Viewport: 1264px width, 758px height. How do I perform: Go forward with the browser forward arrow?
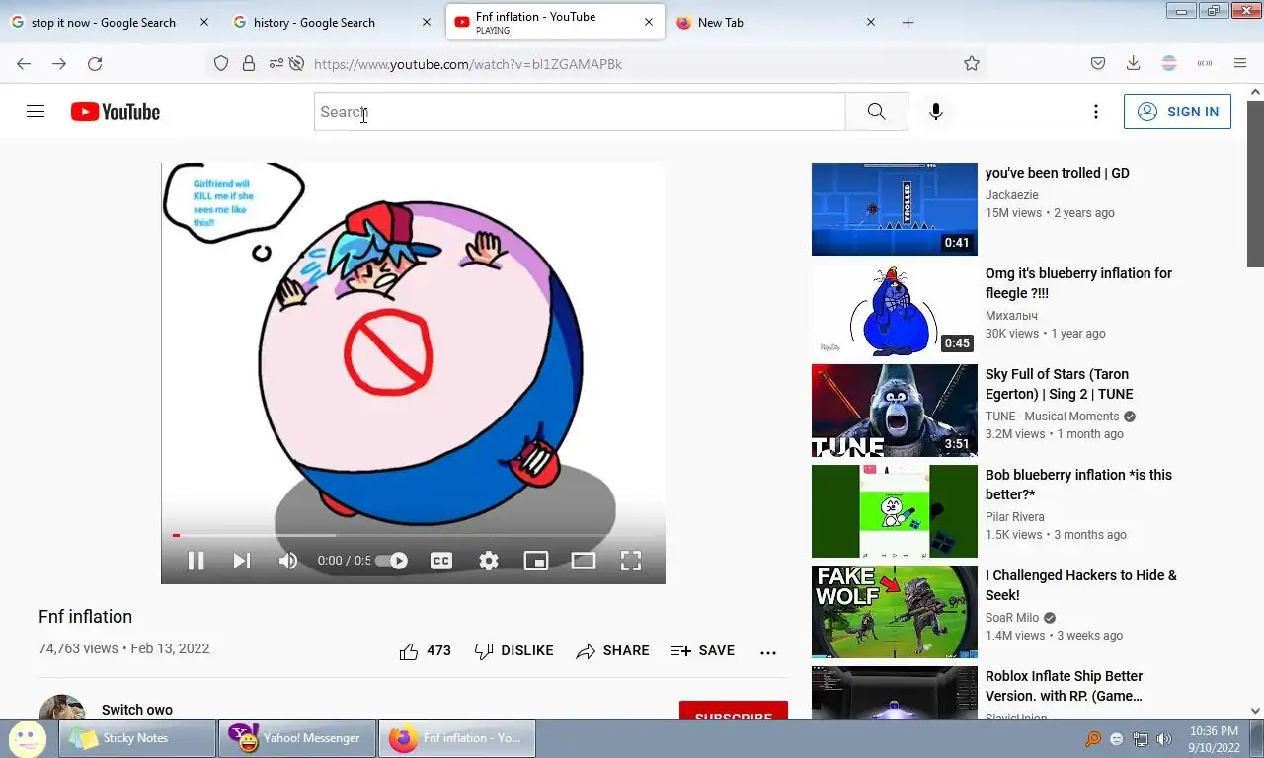[x=59, y=64]
